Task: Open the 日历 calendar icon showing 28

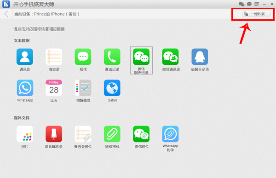Action: pyautogui.click(x=54, y=88)
